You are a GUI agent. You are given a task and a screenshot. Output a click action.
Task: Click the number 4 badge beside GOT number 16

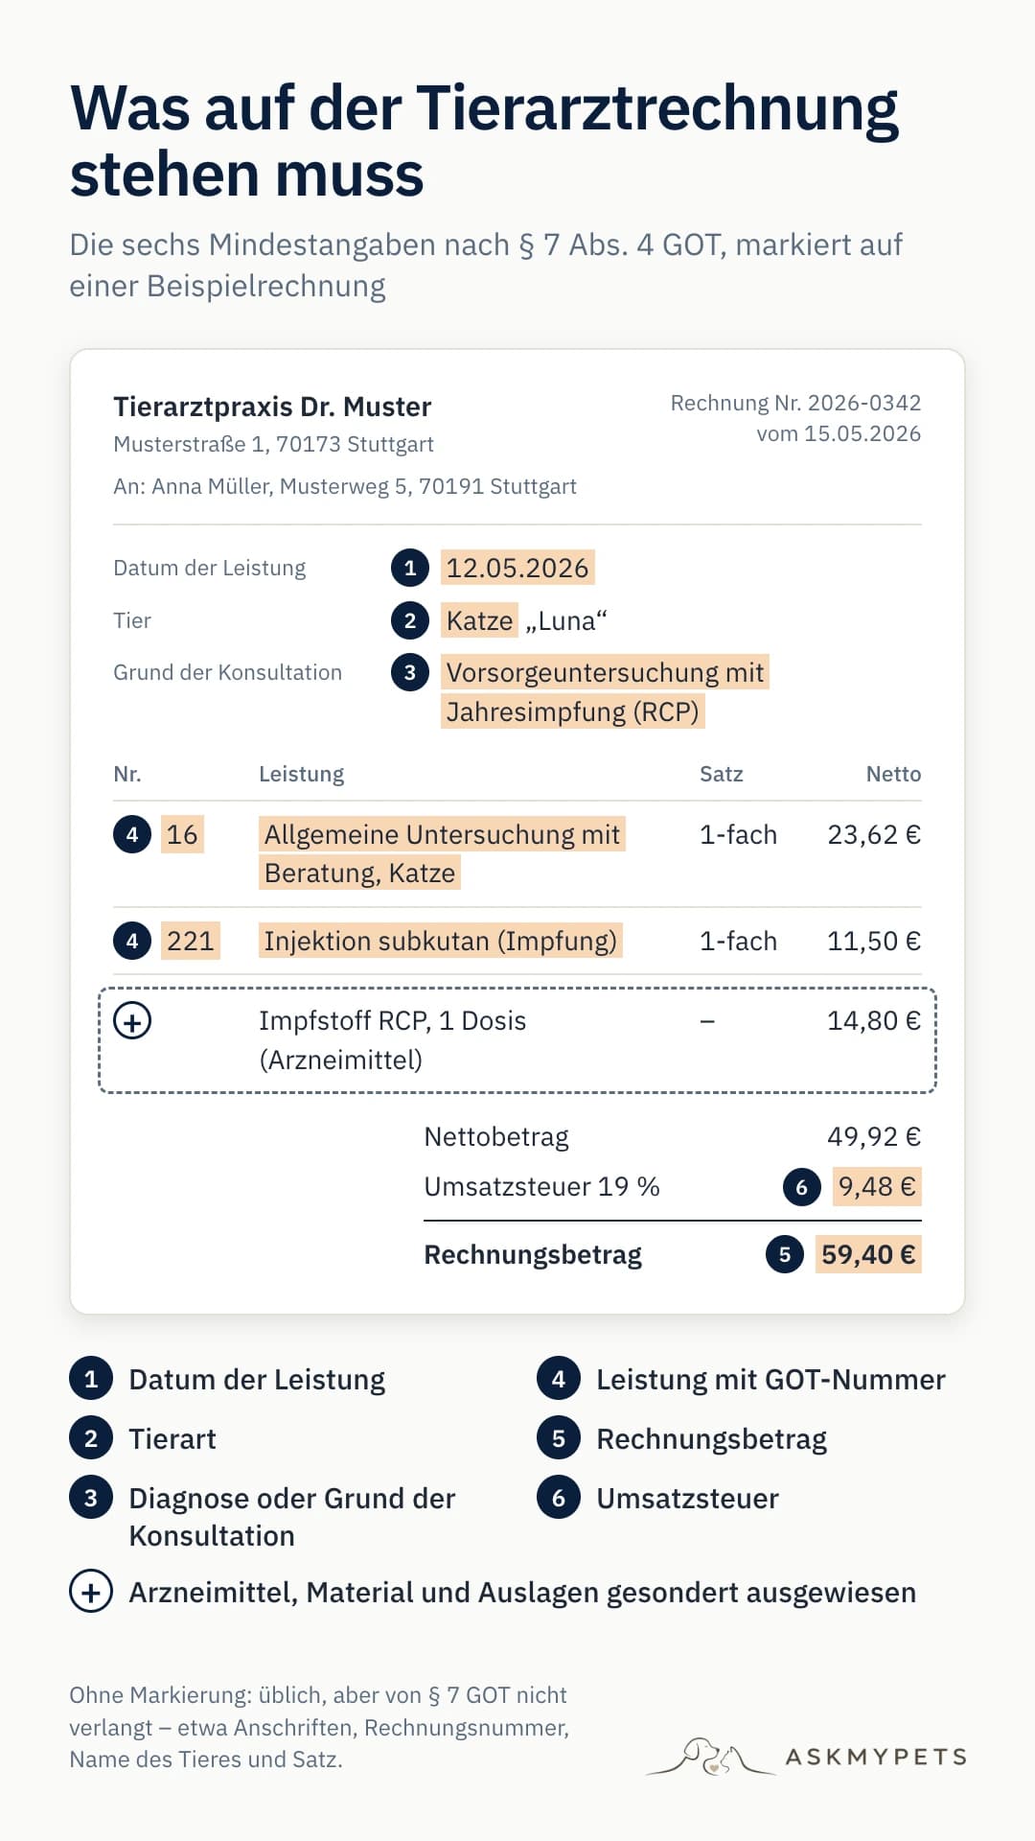[x=132, y=834]
